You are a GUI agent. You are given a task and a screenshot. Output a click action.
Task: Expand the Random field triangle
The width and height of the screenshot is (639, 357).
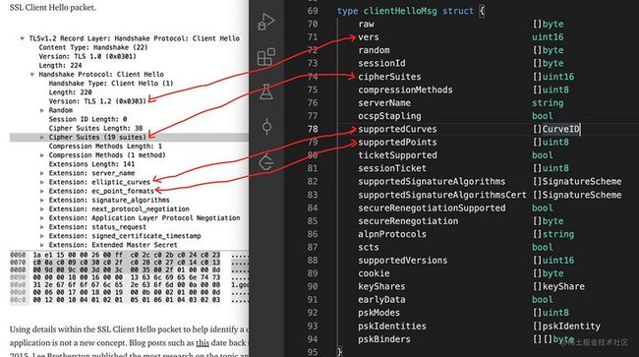click(x=42, y=110)
